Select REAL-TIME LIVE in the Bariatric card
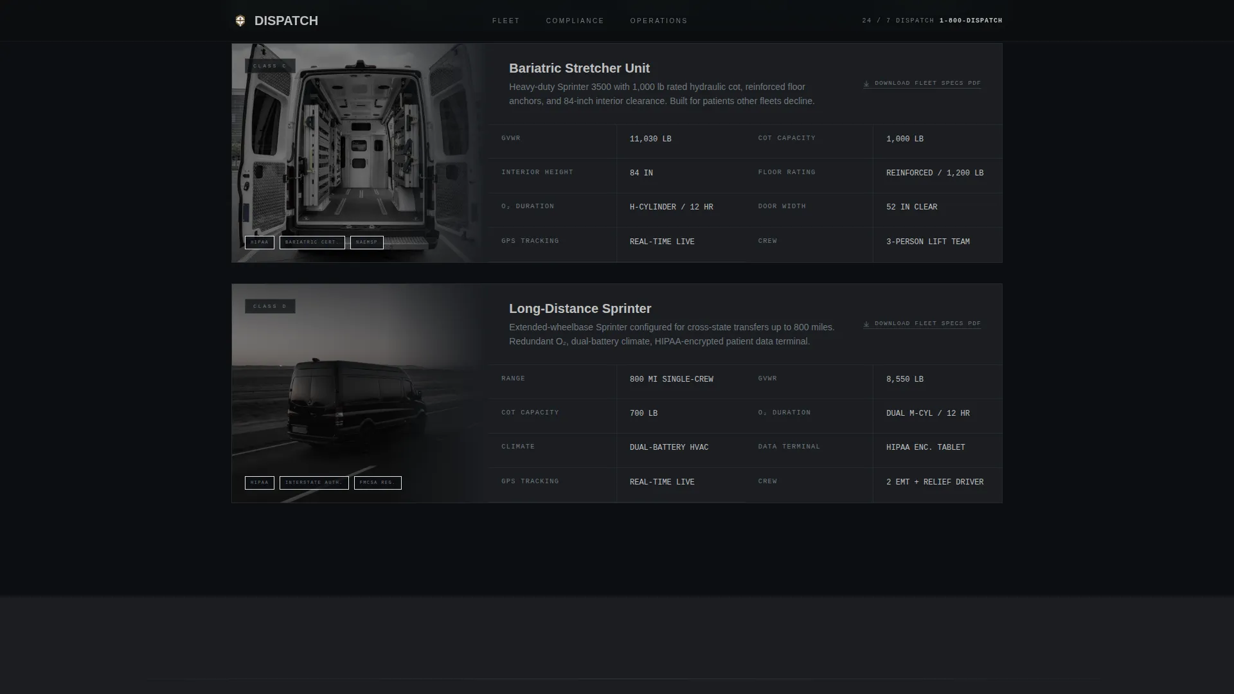1234x694 pixels. (662, 242)
